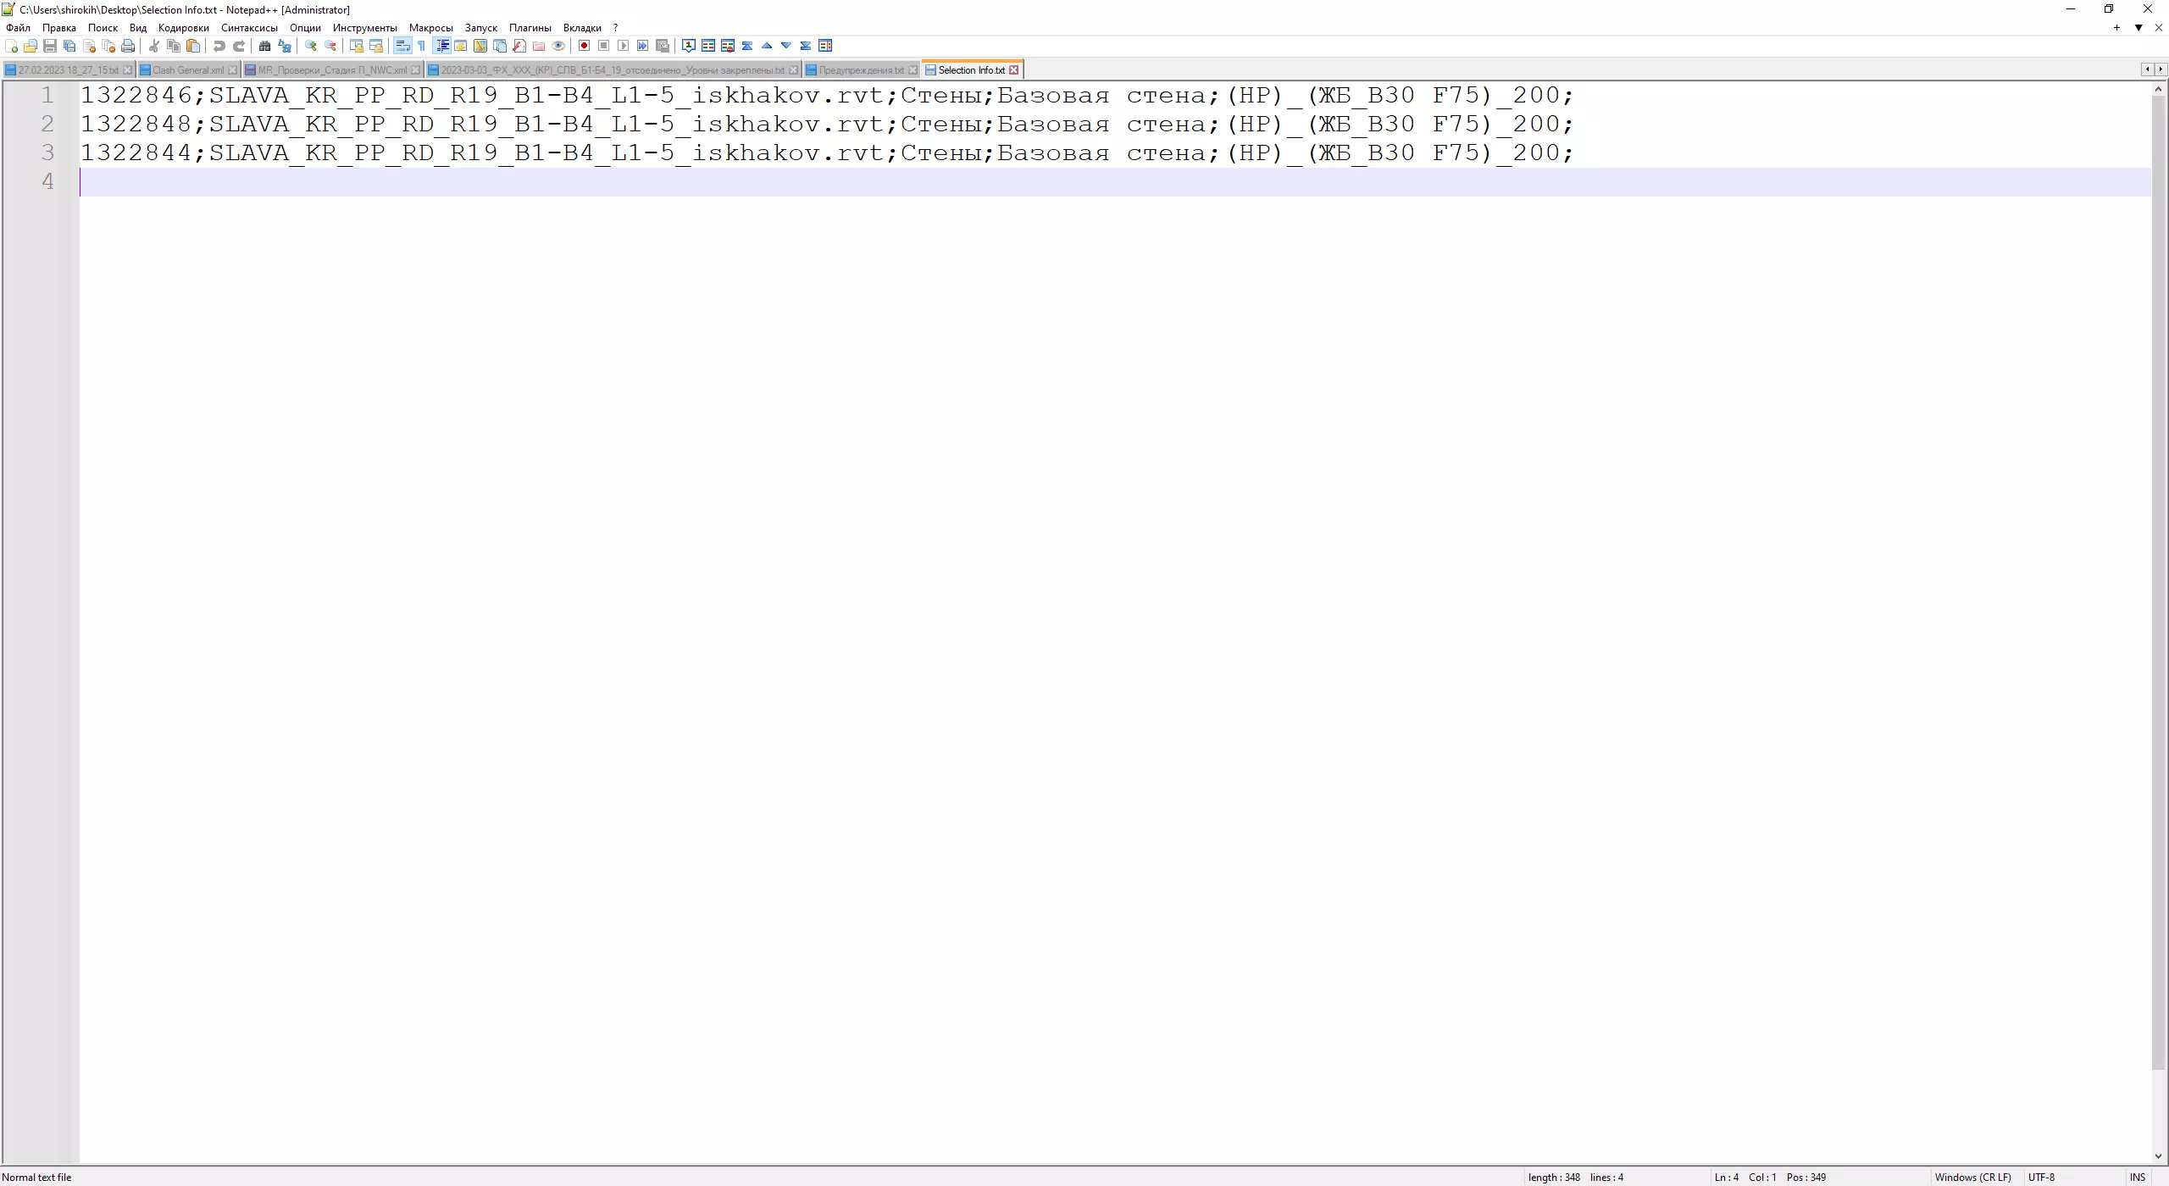Close the Selection Info.txt tab
This screenshot has width=2169, height=1186.
[1013, 70]
